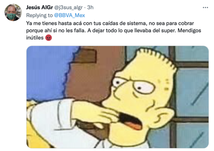Open the three-dot more options menu
The width and height of the screenshot is (214, 151).
point(205,8)
